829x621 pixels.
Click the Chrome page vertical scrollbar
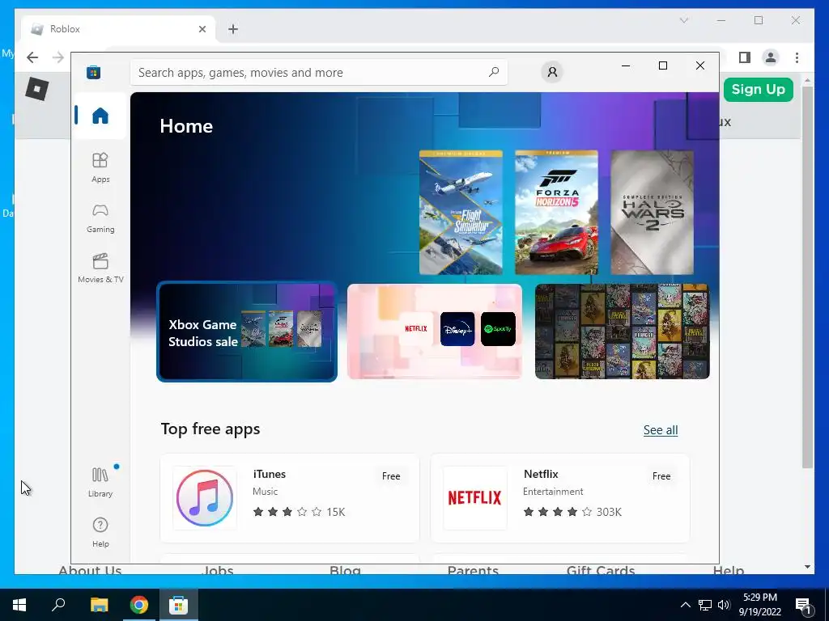click(807, 277)
